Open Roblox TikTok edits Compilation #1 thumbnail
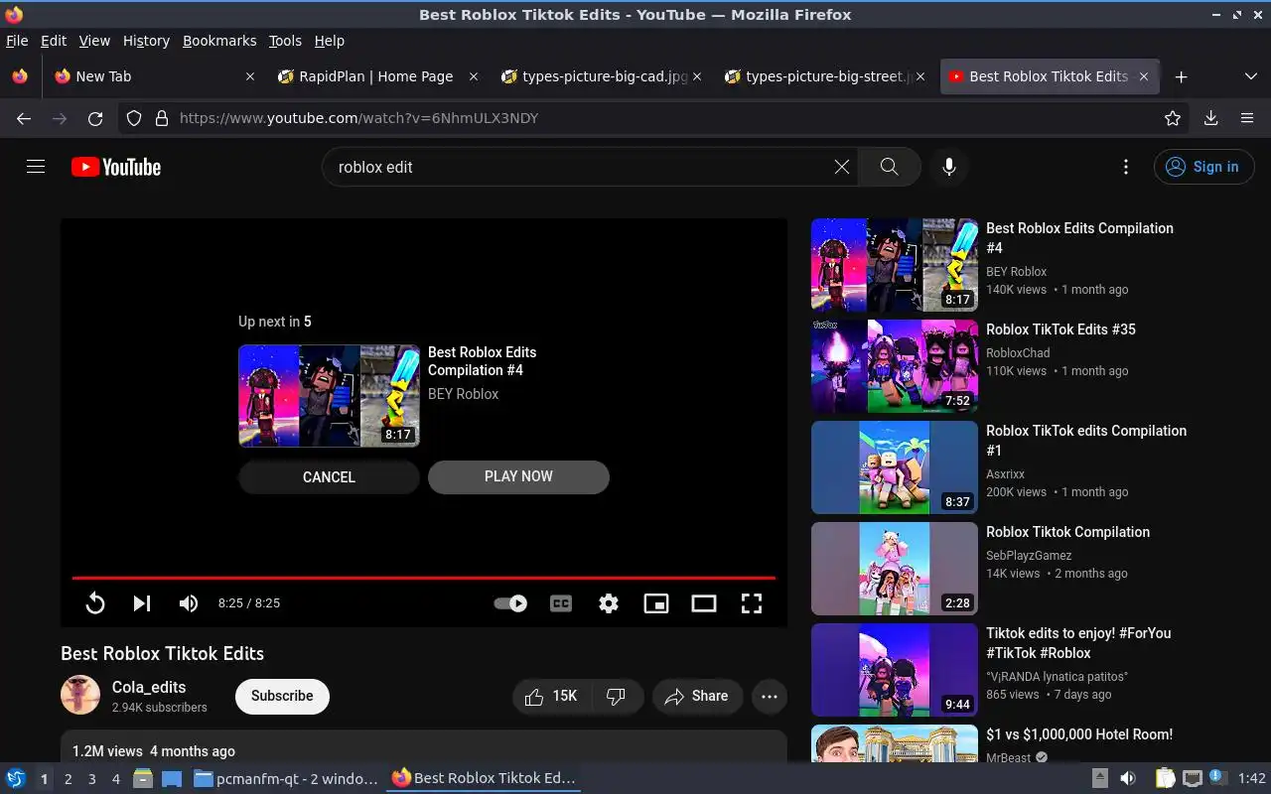This screenshot has height=794, width=1271. (895, 467)
